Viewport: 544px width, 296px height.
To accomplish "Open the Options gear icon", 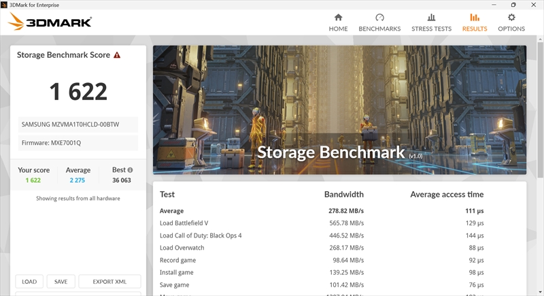I will 511,18.
